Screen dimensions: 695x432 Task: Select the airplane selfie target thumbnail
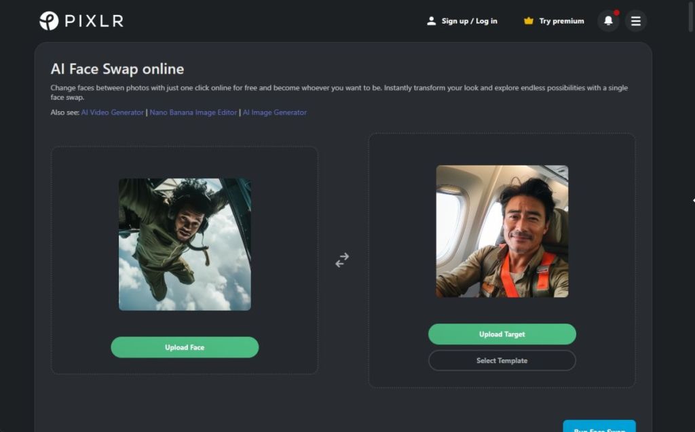pos(502,231)
